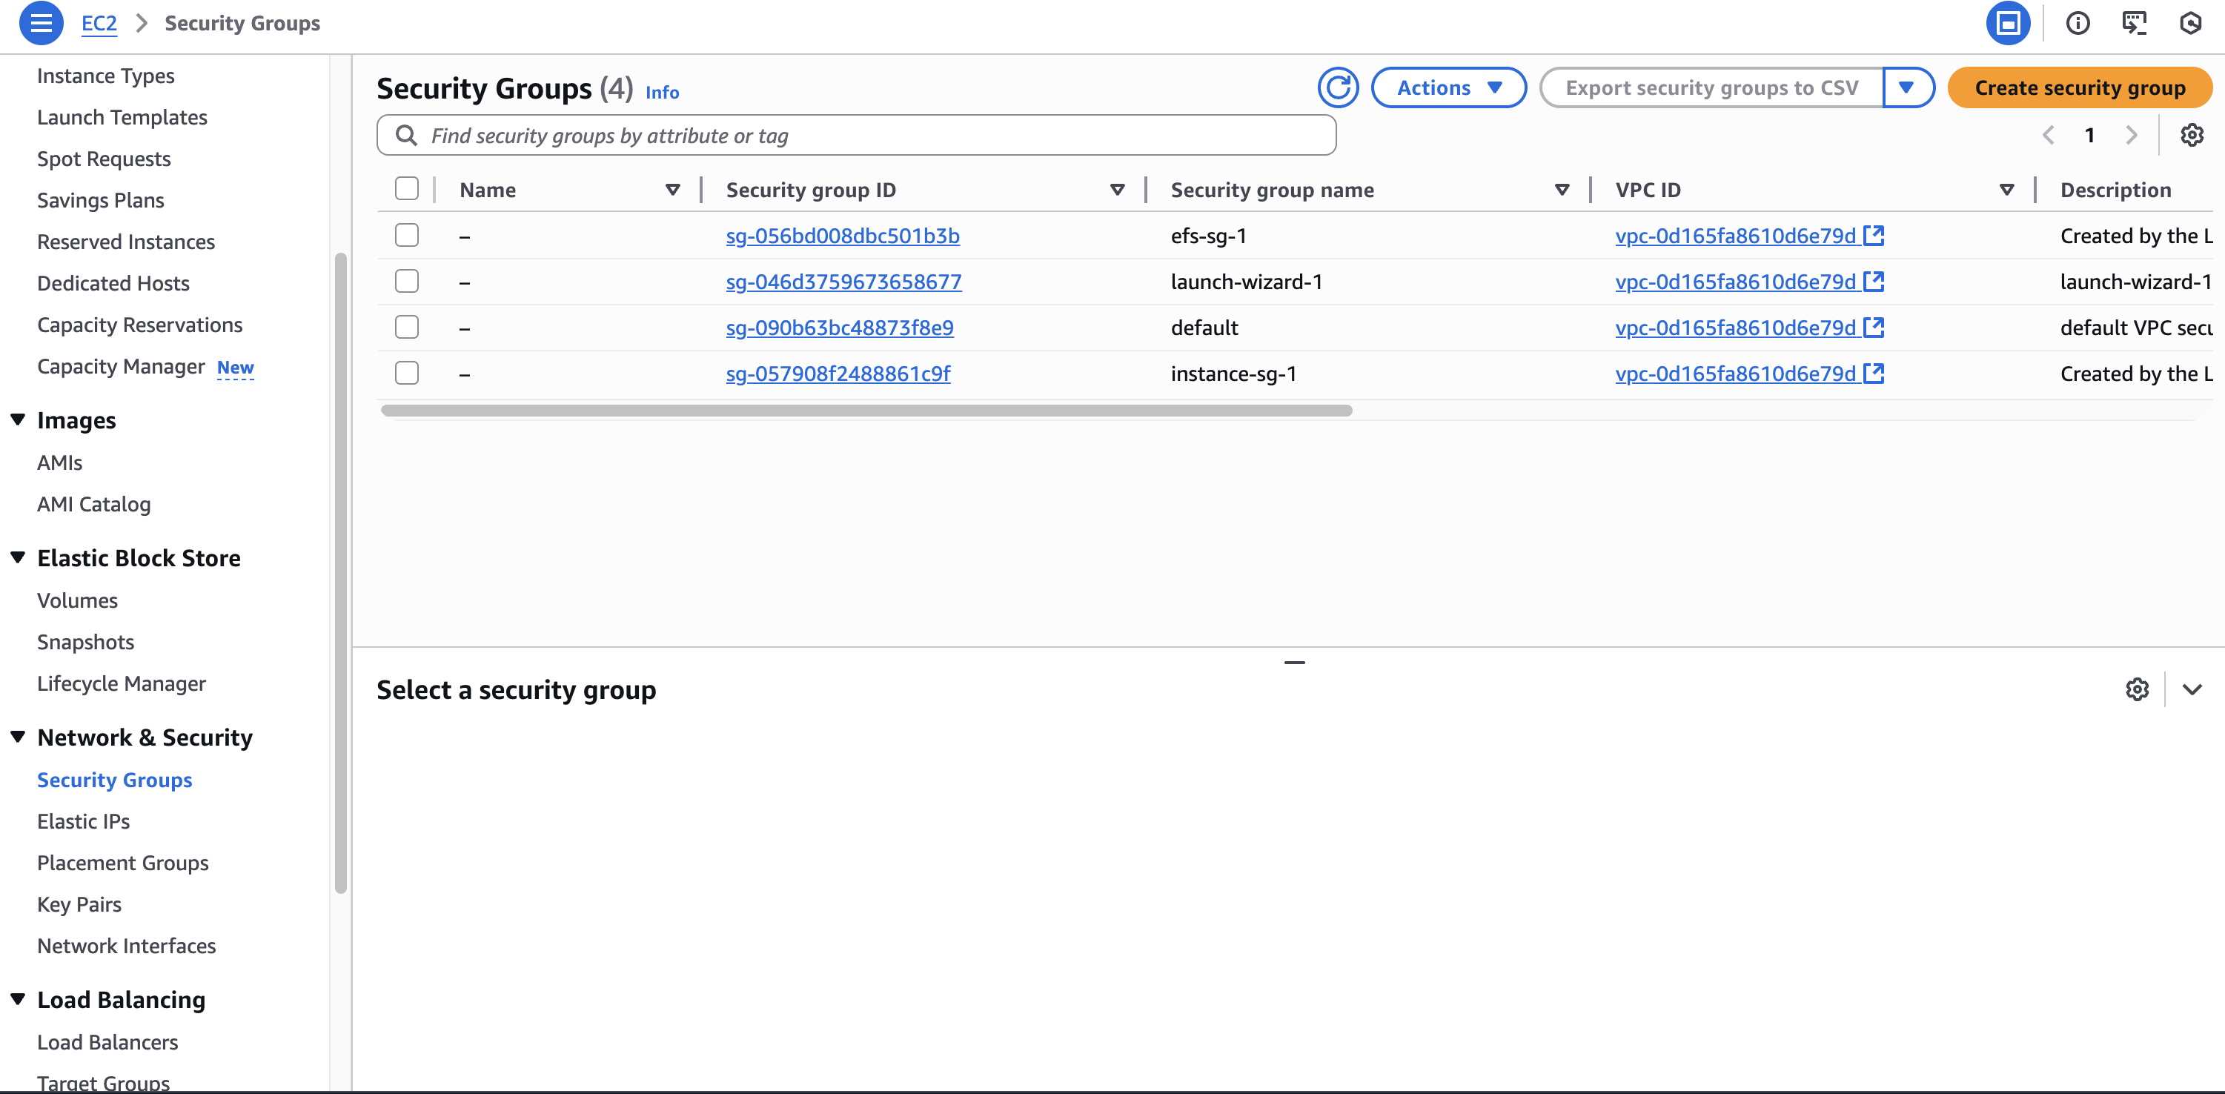Click Create security group button
Viewport: 2225px width, 1094px height.
coord(2079,88)
